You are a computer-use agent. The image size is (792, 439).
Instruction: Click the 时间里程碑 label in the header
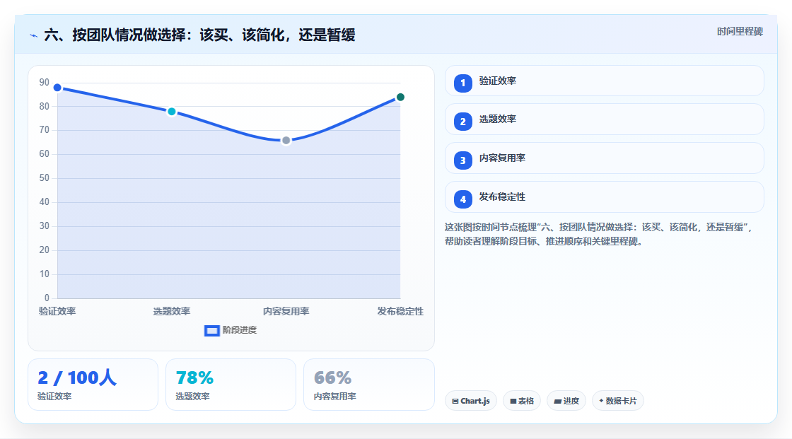click(740, 31)
